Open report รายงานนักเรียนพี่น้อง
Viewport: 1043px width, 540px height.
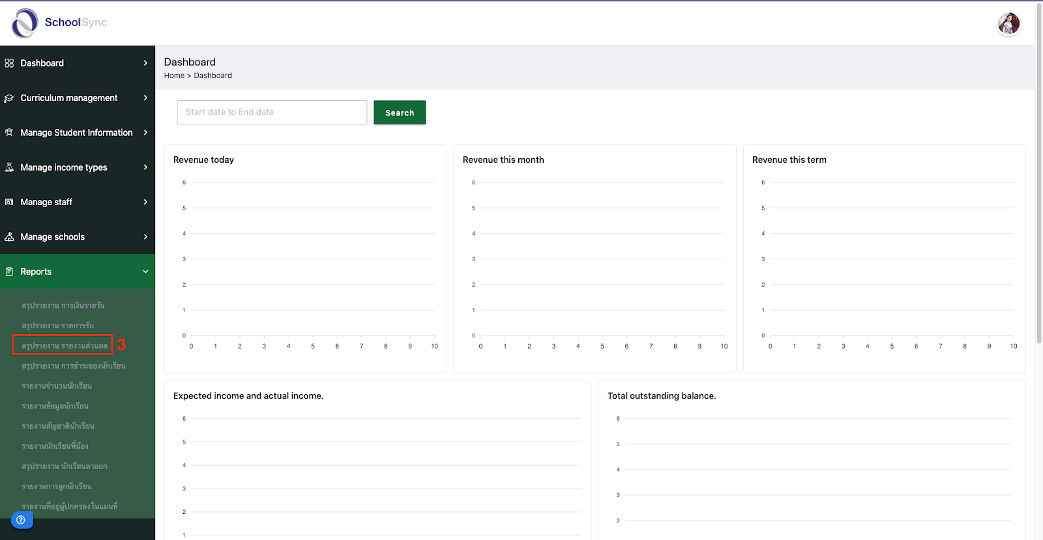[x=55, y=446]
